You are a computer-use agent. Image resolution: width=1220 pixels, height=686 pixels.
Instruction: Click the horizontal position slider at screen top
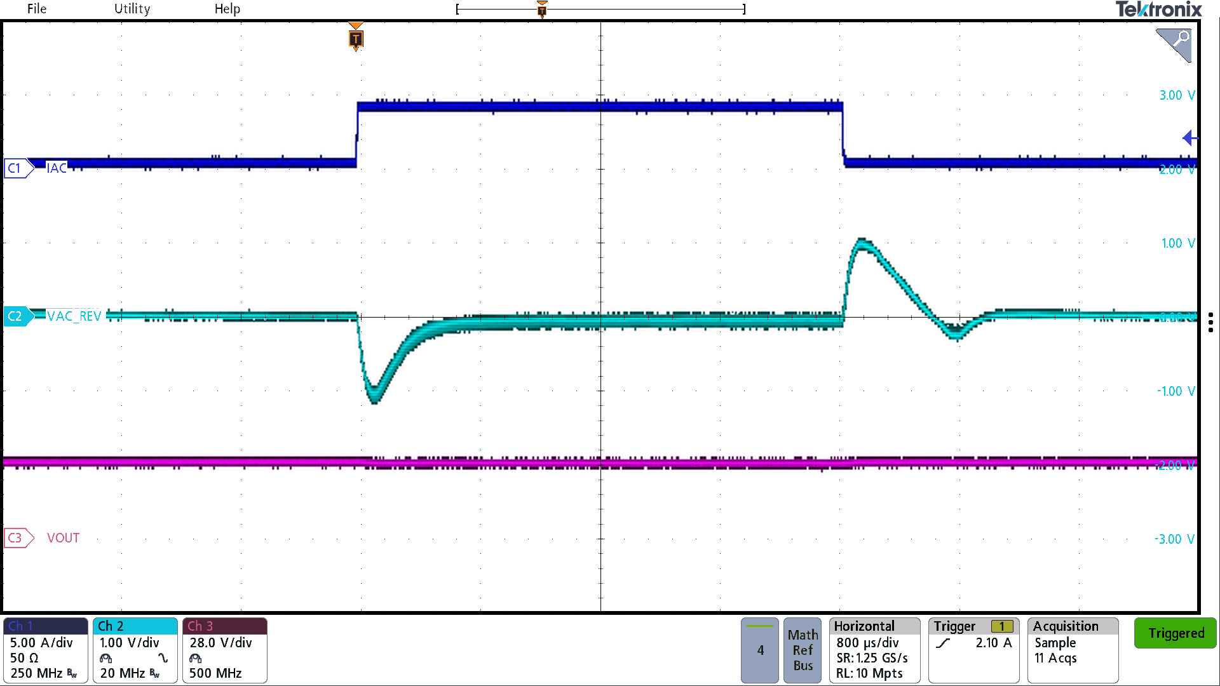[x=541, y=9]
